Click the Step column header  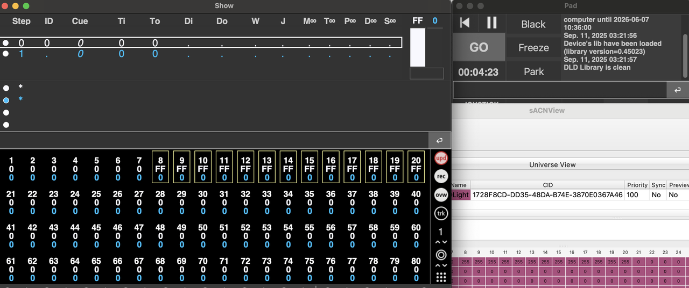tap(22, 21)
